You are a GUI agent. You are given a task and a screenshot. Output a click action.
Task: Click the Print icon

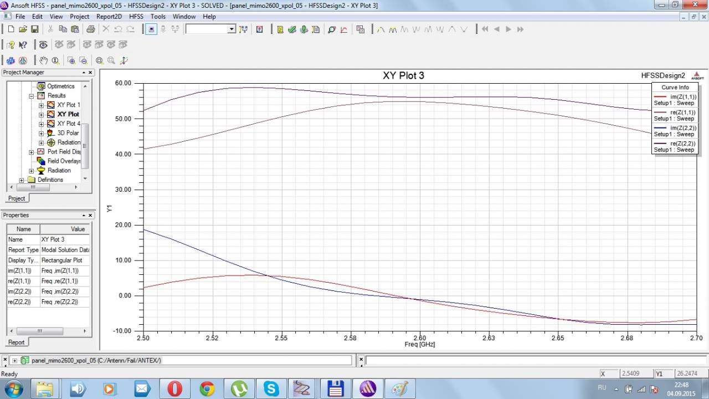click(90, 29)
